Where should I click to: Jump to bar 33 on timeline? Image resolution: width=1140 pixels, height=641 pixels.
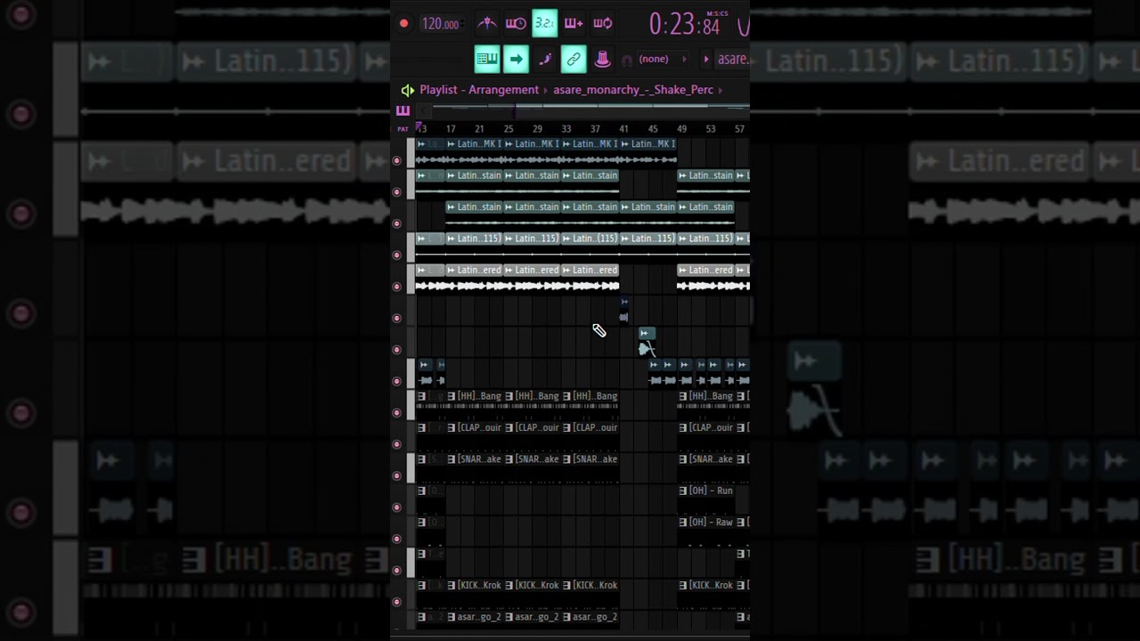[x=566, y=129]
